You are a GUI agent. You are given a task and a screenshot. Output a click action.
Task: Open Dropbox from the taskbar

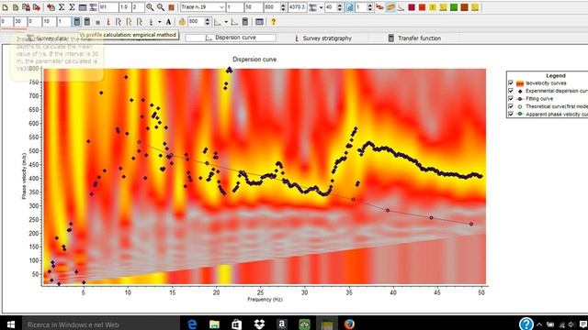point(259,324)
